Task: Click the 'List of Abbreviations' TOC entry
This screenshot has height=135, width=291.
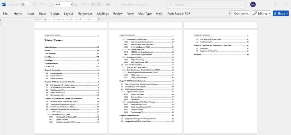Action: coord(72,64)
